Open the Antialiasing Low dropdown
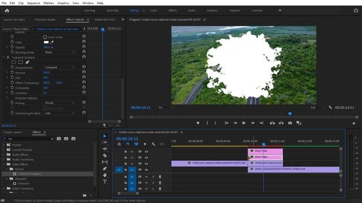Screen dimensions: 362x203 (x=59, y=113)
